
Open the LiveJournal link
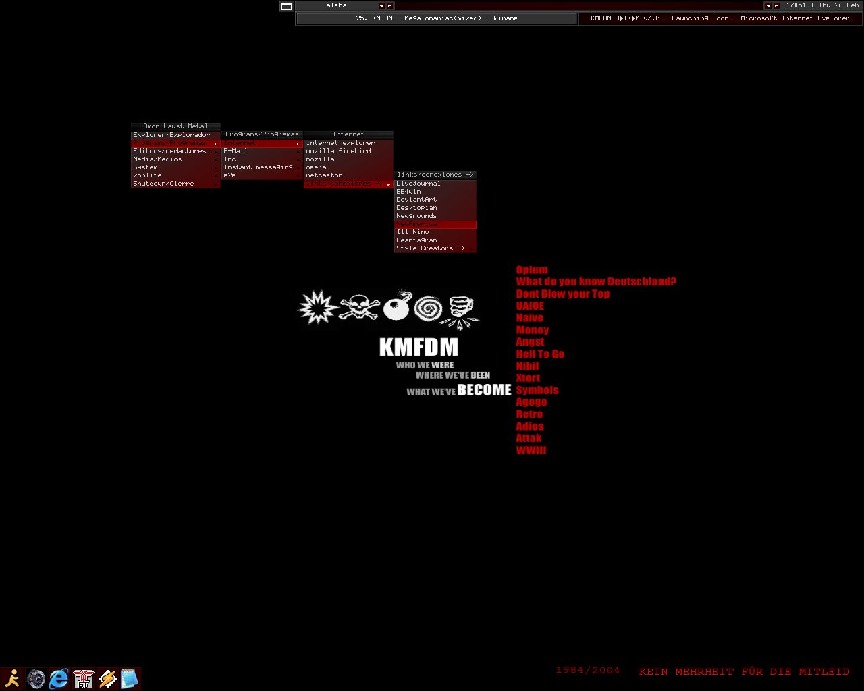tap(435, 184)
